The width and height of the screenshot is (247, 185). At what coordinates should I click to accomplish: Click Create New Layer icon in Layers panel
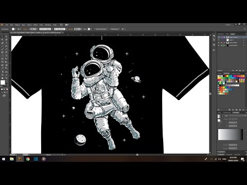tap(240, 70)
